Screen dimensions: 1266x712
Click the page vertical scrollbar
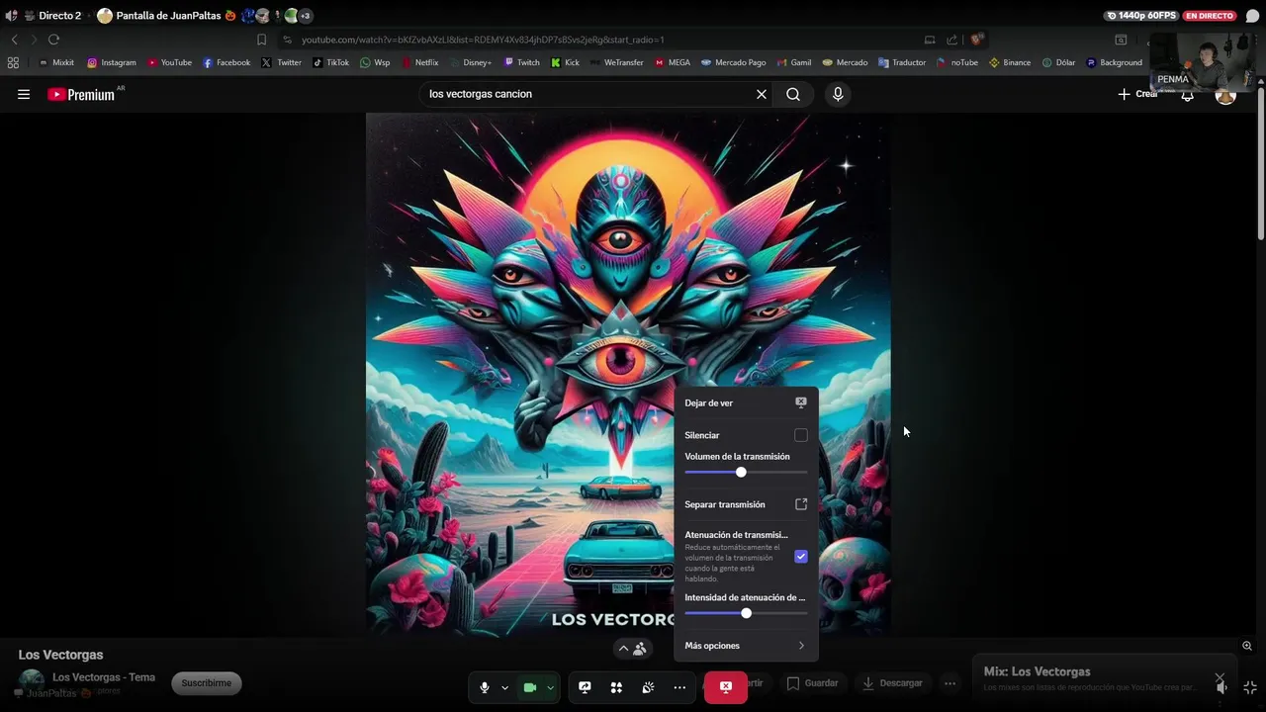tap(1260, 163)
